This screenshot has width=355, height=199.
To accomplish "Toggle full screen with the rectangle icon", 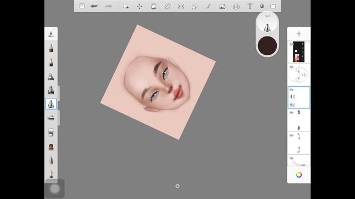I will (273, 6).
